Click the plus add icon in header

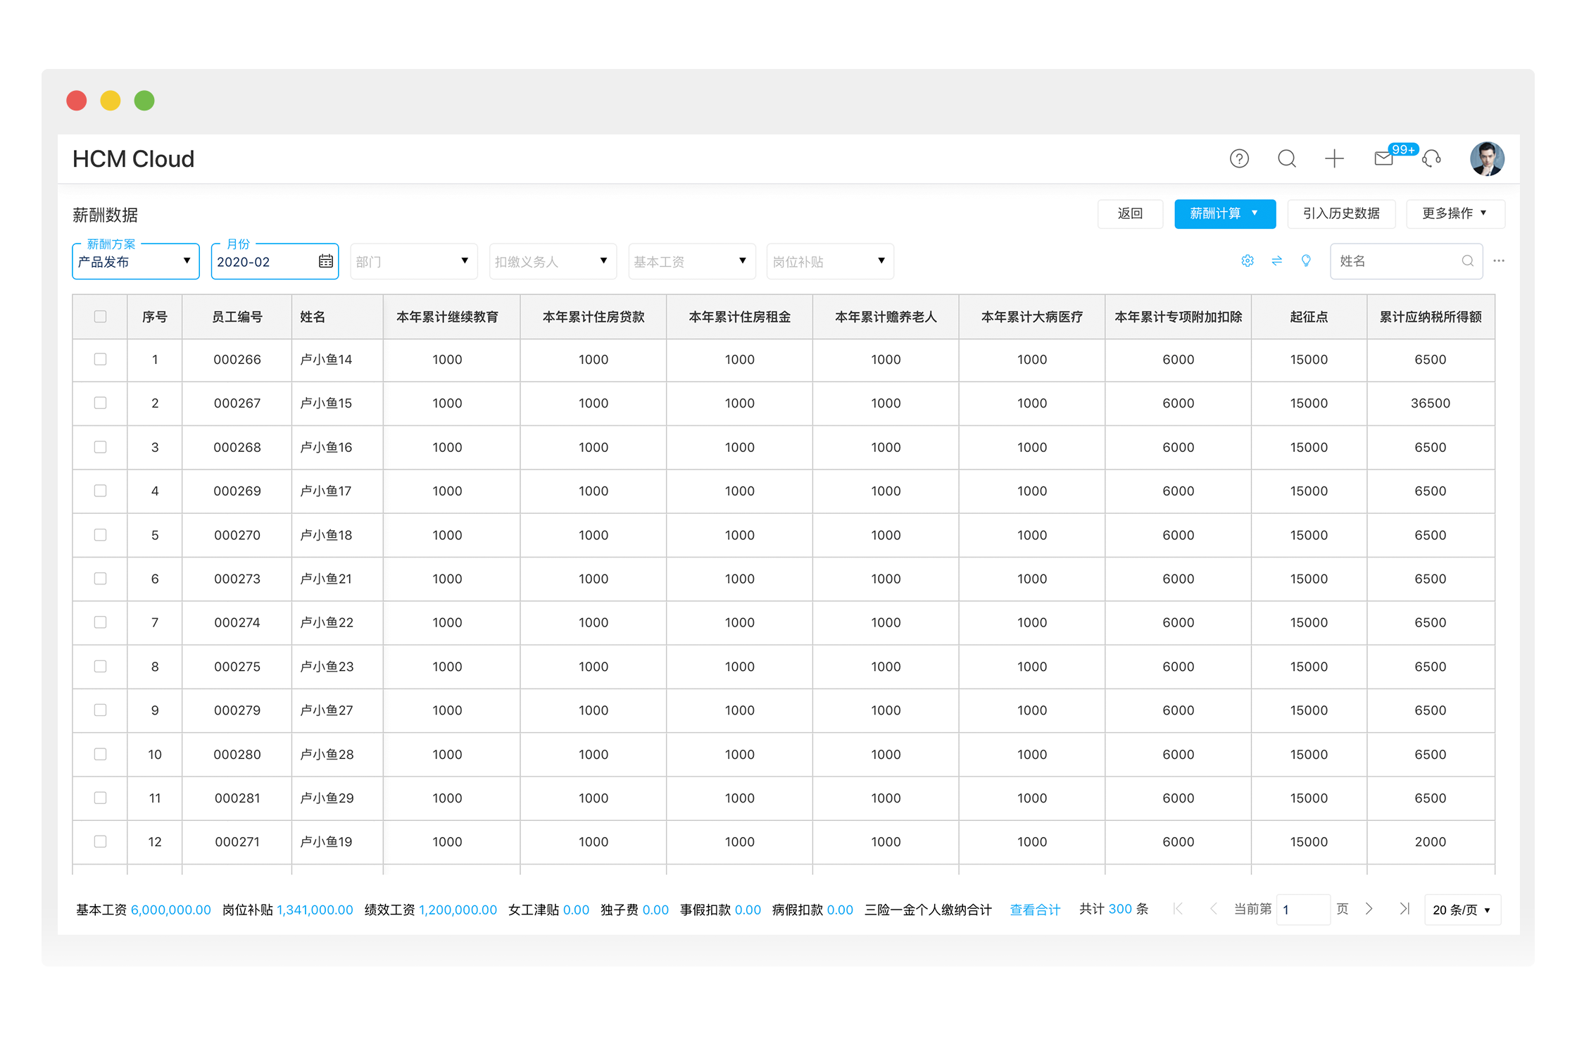pyautogui.click(x=1334, y=158)
